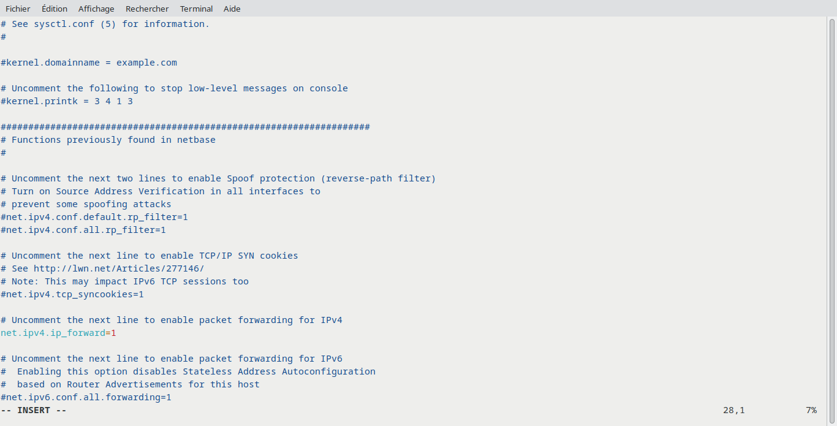
Task: Click the -- INSERT -- mode indicator
Action: click(34, 410)
